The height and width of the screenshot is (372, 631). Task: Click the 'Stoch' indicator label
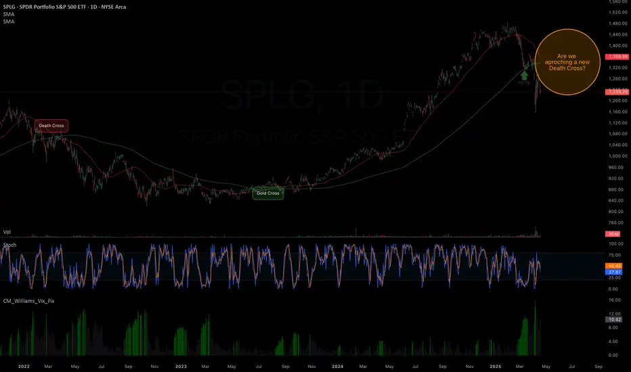[x=9, y=245]
